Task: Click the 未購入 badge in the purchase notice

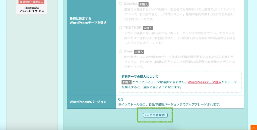Action: click(126, 82)
